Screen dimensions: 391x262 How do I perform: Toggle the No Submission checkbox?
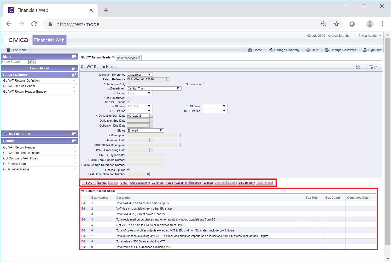point(204,84)
